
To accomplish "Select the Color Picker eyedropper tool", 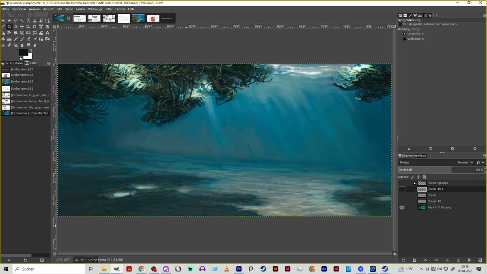I will (3, 27).
